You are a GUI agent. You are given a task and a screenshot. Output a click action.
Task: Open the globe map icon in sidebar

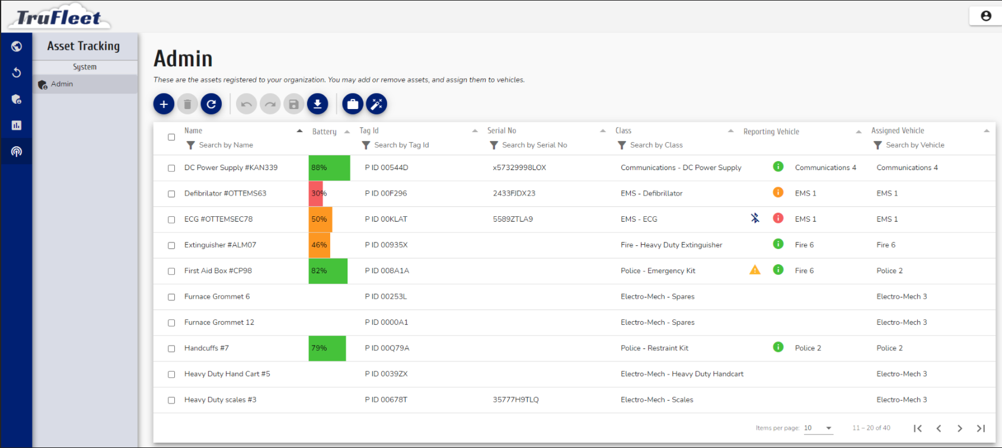tap(17, 47)
